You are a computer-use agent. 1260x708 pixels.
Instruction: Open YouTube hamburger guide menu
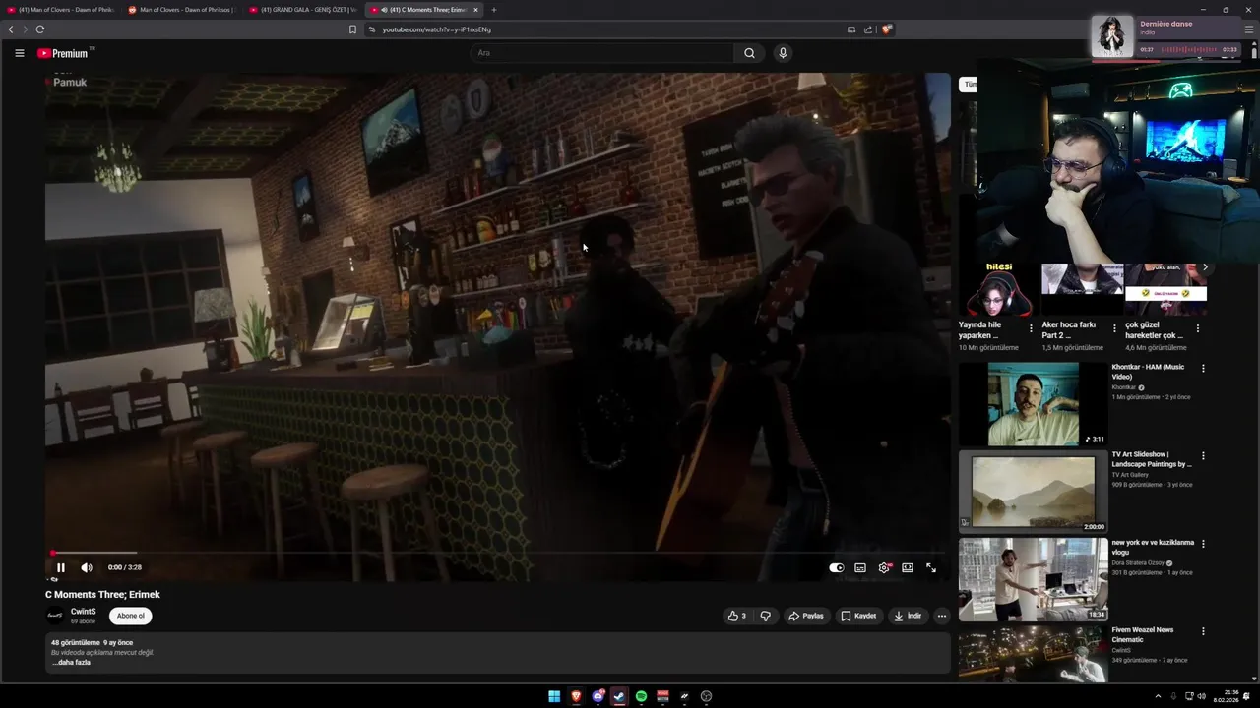(x=19, y=53)
